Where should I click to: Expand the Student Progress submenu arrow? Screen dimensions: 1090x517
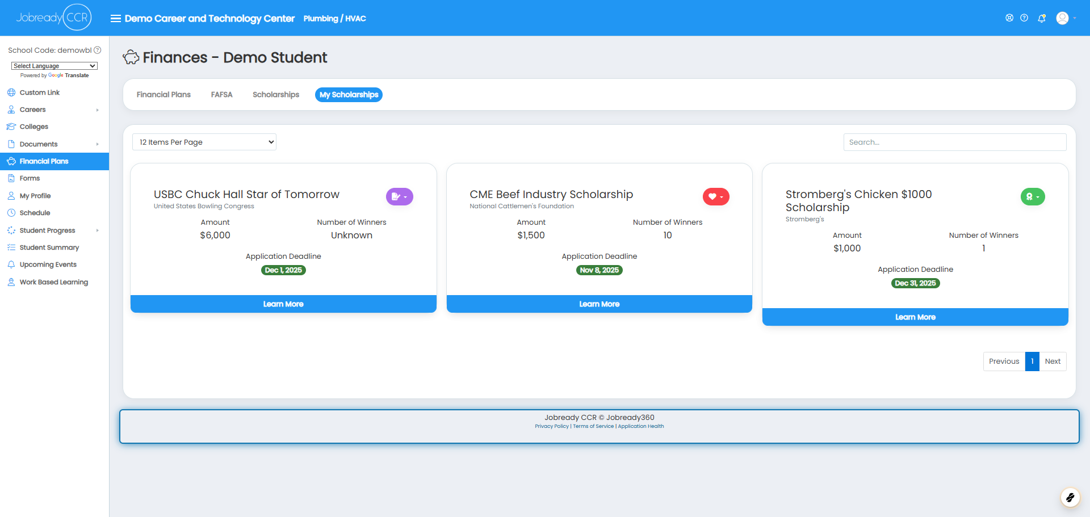(98, 230)
